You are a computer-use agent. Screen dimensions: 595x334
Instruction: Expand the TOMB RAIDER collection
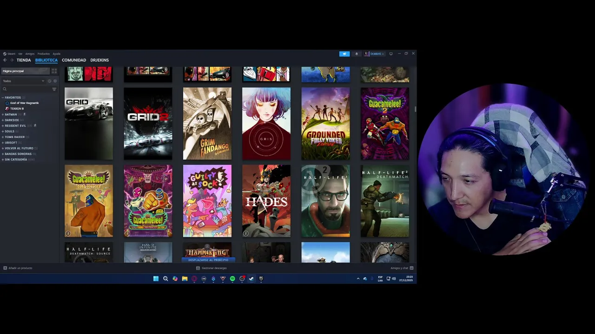pos(3,137)
